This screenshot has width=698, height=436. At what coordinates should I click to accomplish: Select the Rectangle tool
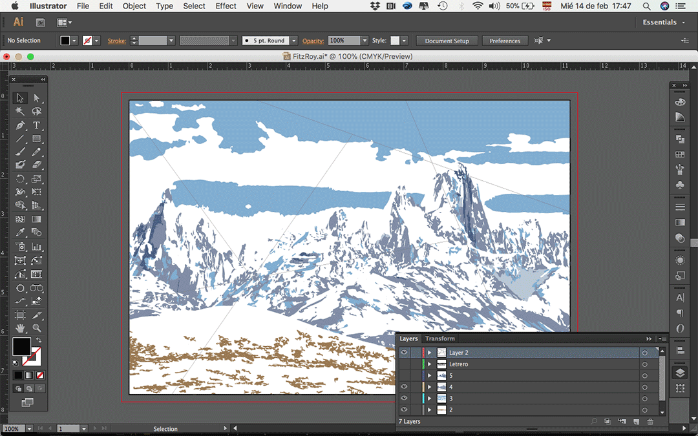point(36,139)
